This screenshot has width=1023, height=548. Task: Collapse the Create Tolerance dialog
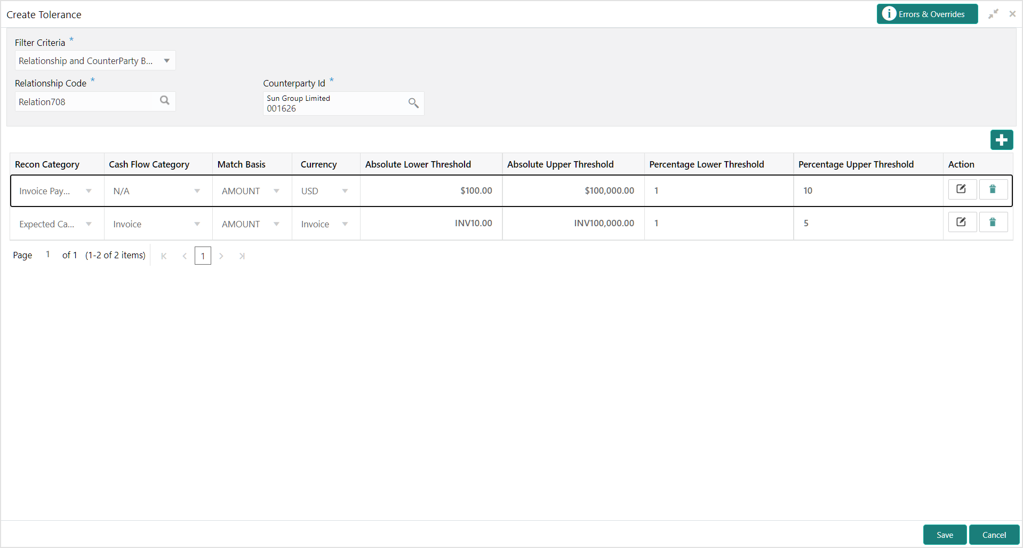tap(993, 14)
